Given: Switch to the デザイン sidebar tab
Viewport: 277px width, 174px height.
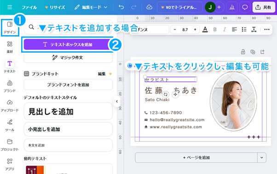Looking at the screenshot, I should (10, 28).
